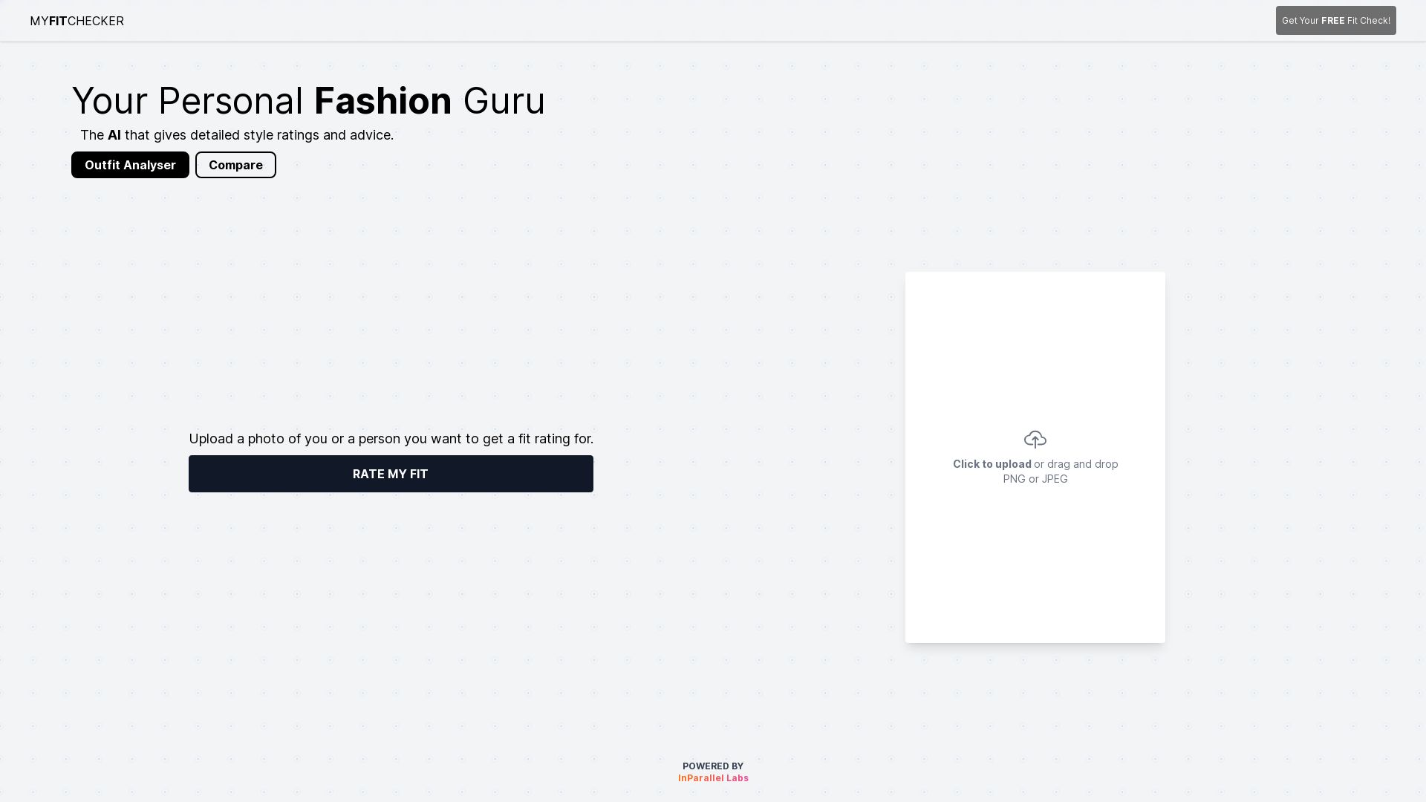Click the bold word 'Fashion' in the headline

(382, 101)
